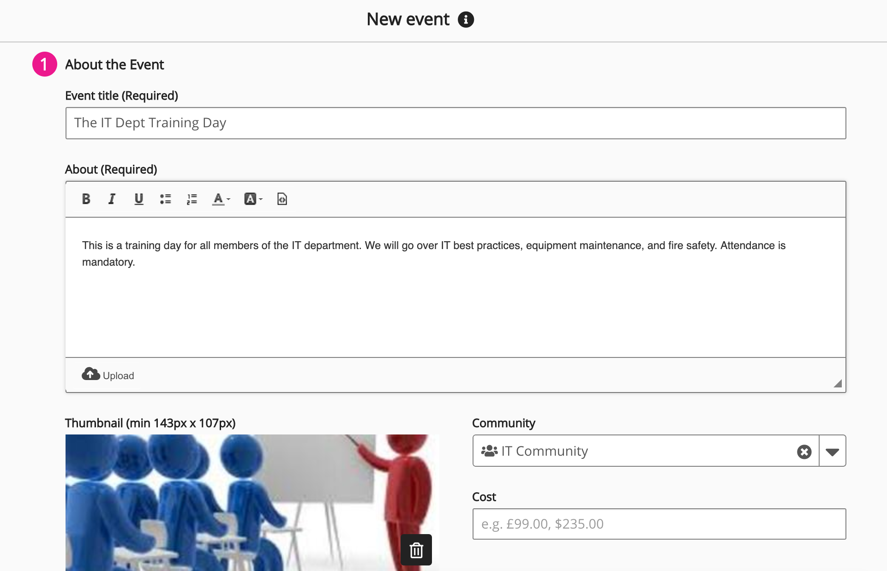Clear the IT Community selection
This screenshot has height=571, width=887.
pyautogui.click(x=804, y=451)
